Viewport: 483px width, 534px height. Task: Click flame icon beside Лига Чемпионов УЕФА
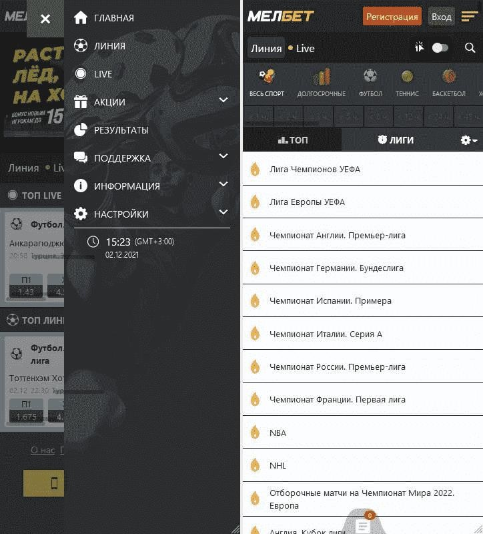(x=255, y=169)
